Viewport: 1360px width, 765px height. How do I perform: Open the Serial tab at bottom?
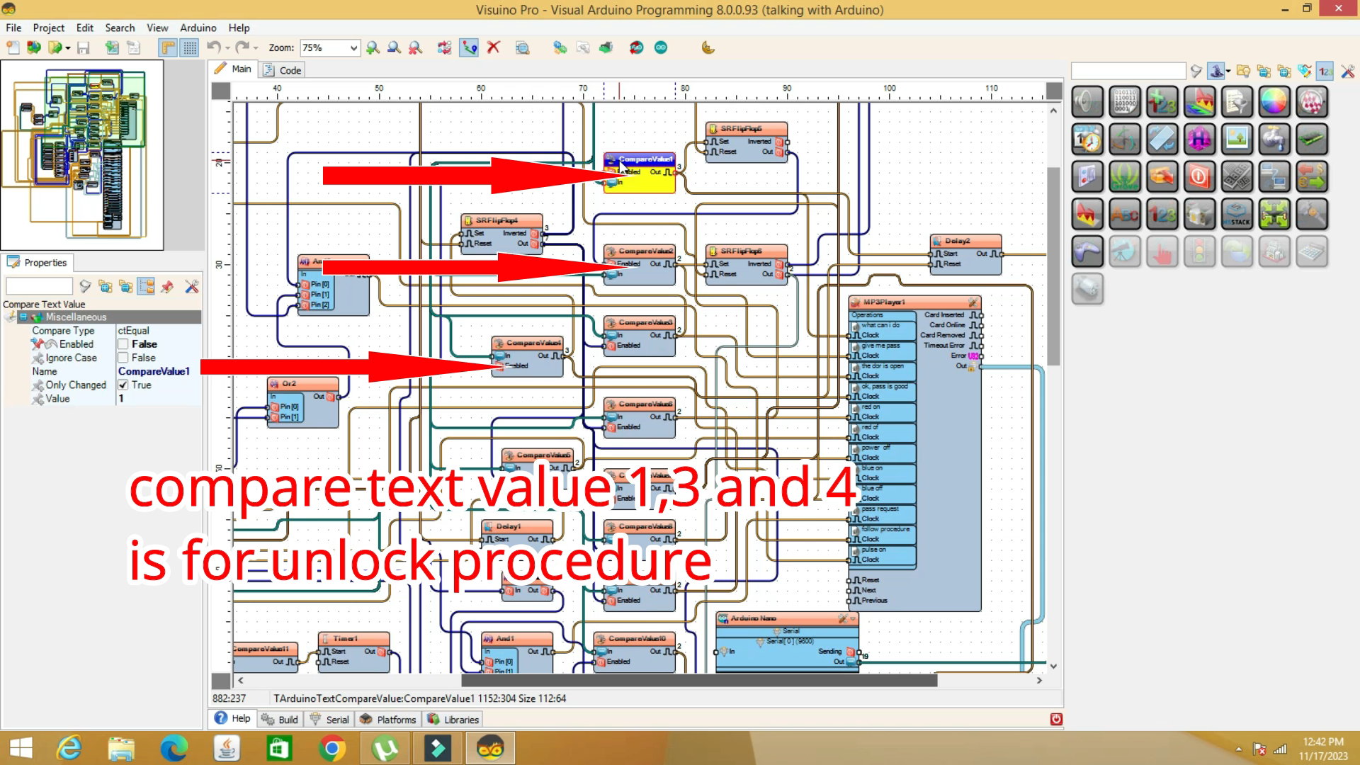click(329, 719)
